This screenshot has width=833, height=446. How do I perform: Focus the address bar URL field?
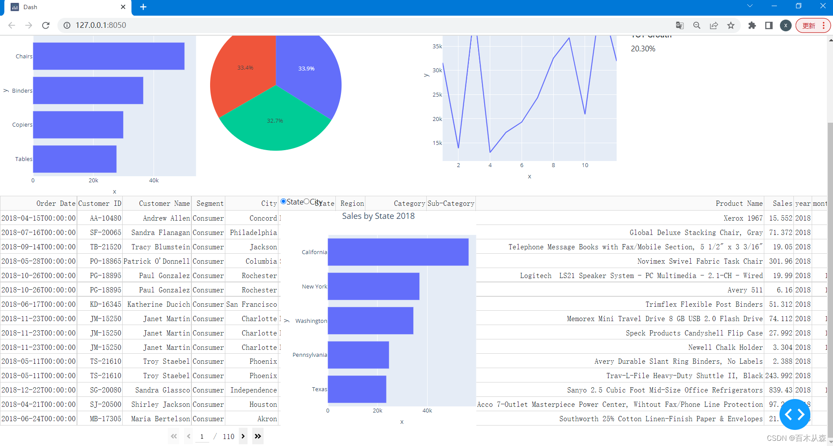[365, 25]
